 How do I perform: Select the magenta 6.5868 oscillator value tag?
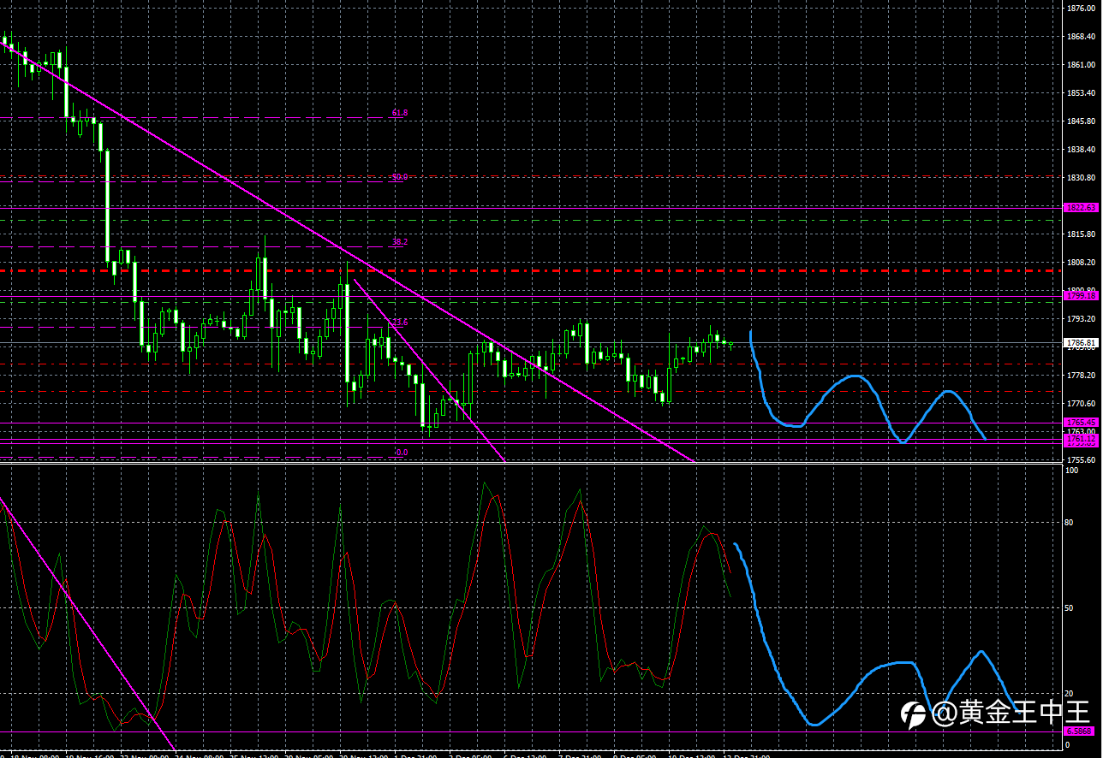(1078, 731)
